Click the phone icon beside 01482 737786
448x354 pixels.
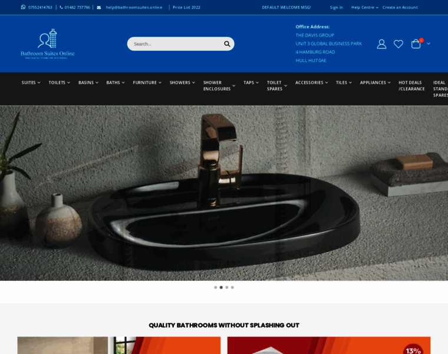[61, 8]
